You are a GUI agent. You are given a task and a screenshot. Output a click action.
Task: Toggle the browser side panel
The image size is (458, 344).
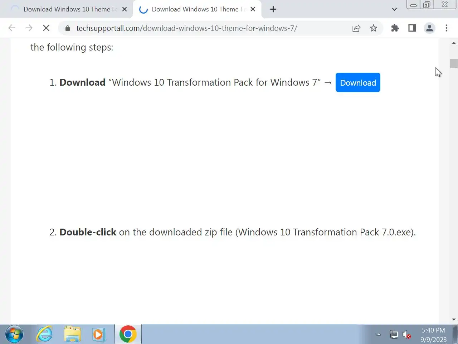412,28
